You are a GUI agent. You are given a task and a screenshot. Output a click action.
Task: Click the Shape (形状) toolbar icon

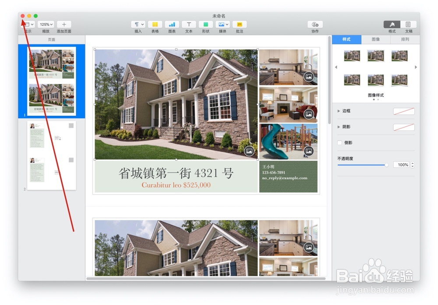(x=205, y=25)
